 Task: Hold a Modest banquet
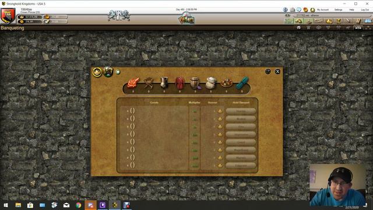click(241, 118)
